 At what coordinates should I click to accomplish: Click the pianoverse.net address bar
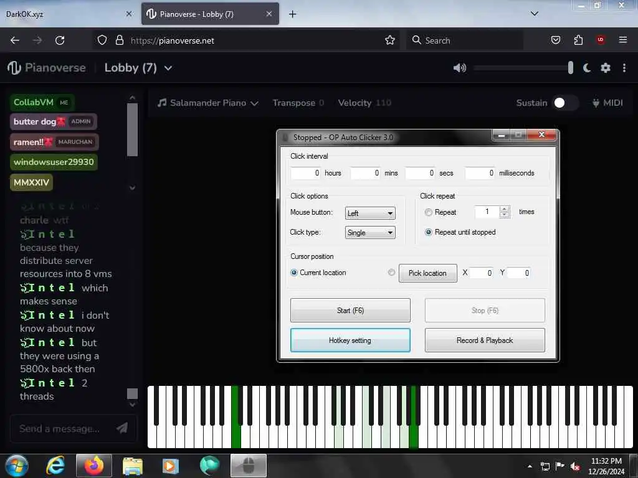245,40
